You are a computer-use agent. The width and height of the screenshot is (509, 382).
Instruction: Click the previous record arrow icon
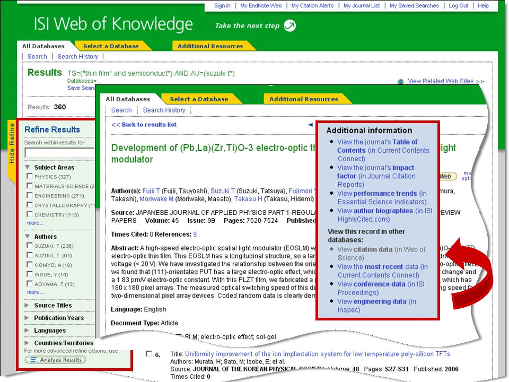pyautogui.click(x=311, y=124)
